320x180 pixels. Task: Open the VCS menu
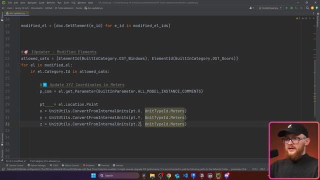73,2
